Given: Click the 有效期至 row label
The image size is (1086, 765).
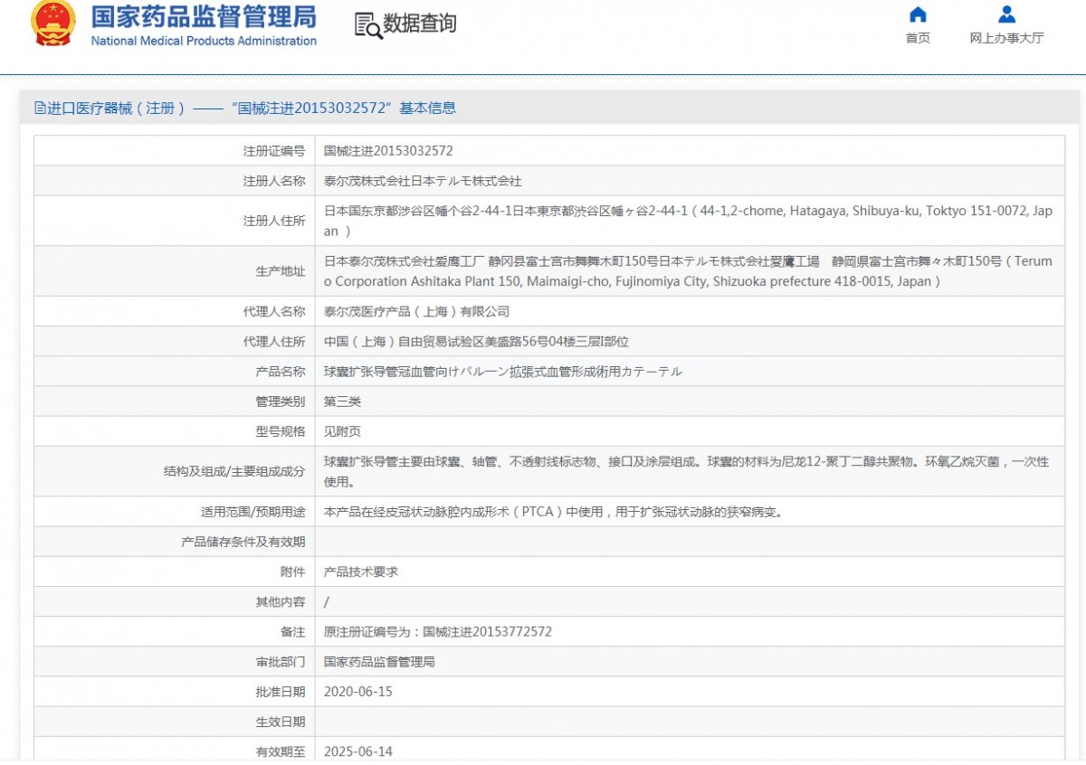Looking at the screenshot, I should pyautogui.click(x=281, y=751).
